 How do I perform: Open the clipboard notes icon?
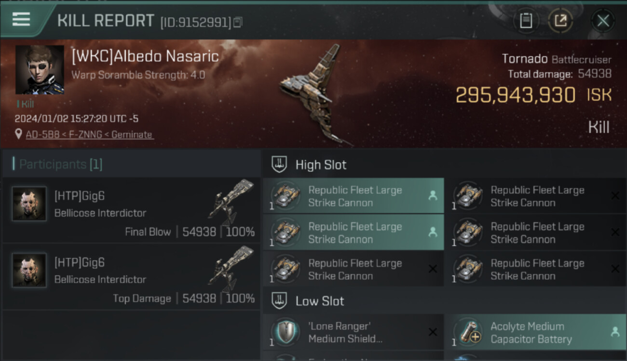[x=526, y=21]
